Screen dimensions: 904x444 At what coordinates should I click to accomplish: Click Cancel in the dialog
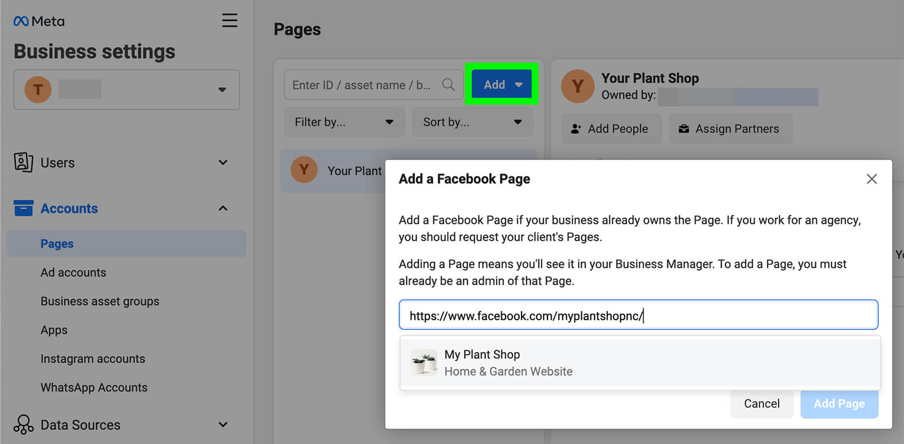(762, 404)
